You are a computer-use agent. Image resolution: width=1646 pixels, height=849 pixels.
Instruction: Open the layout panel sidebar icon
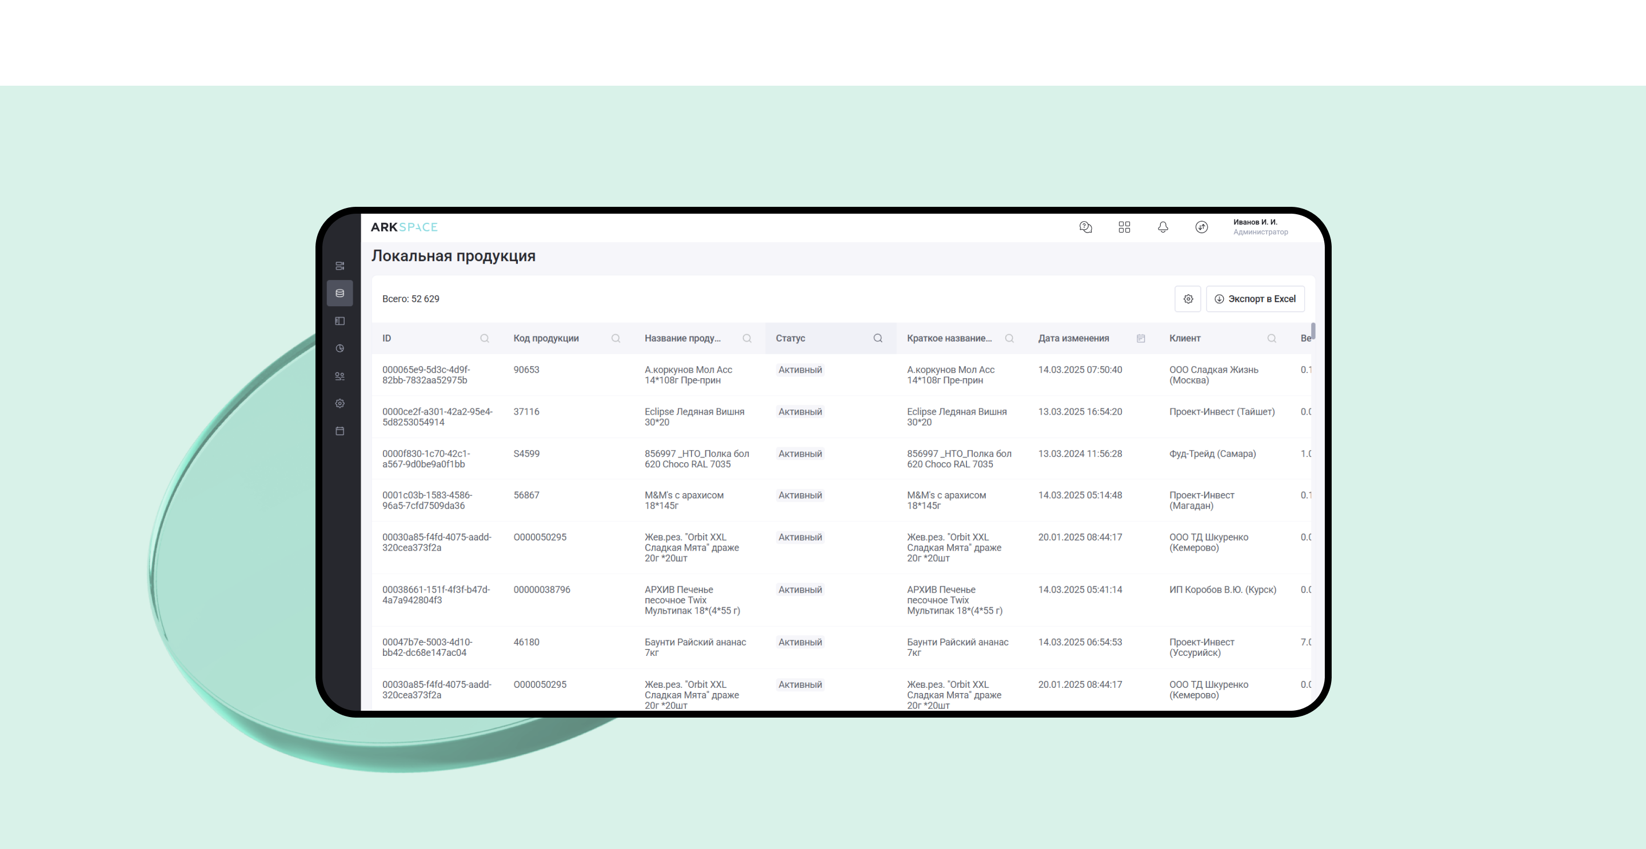[340, 321]
